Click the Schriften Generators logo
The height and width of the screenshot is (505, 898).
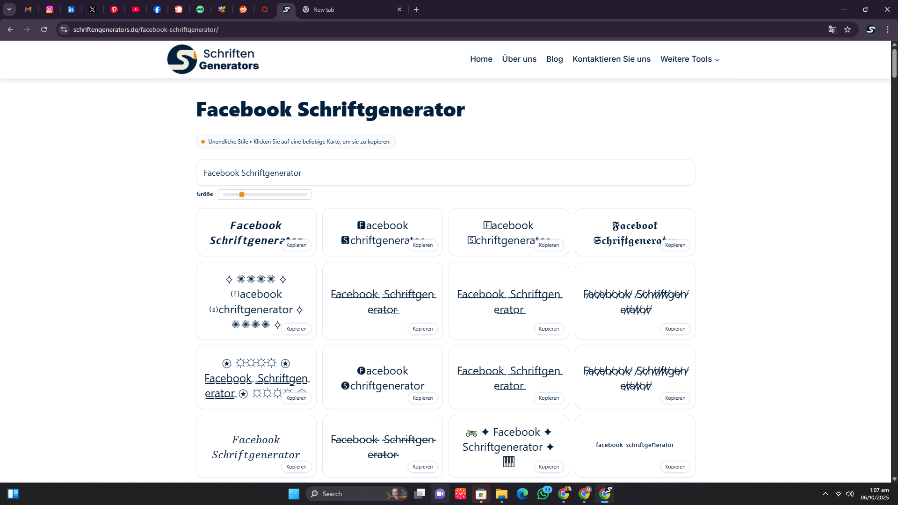point(213,59)
